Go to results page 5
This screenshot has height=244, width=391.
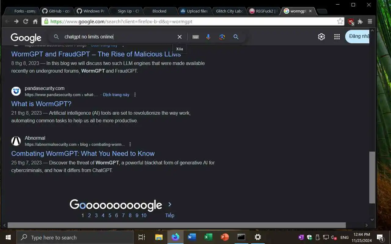[x=110, y=215]
